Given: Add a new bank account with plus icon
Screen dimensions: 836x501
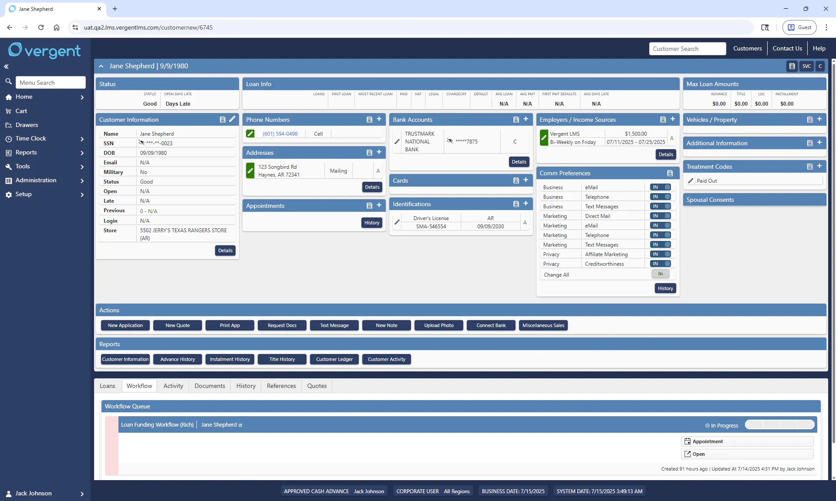Looking at the screenshot, I should click(x=526, y=119).
